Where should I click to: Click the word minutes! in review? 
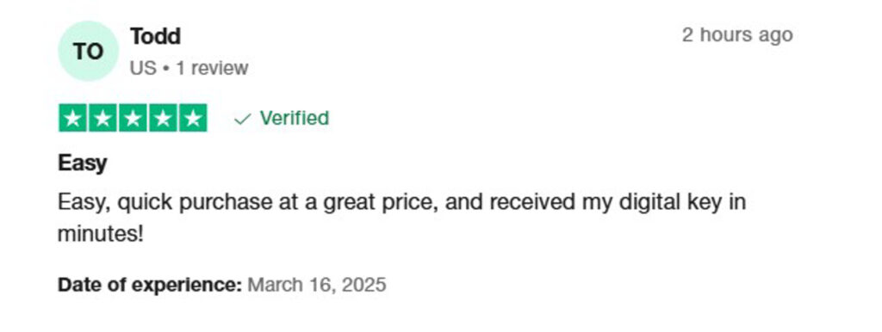click(101, 234)
